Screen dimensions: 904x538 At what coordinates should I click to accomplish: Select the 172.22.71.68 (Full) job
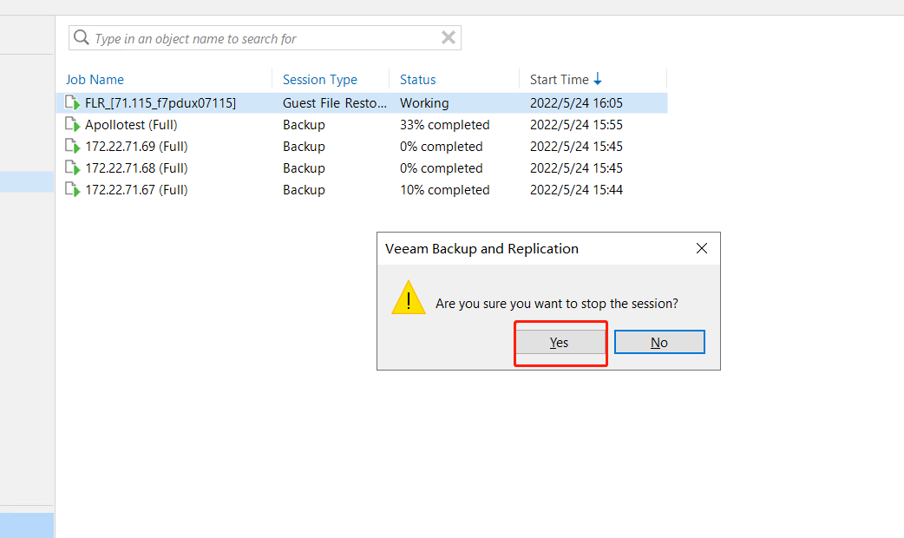[x=136, y=168]
